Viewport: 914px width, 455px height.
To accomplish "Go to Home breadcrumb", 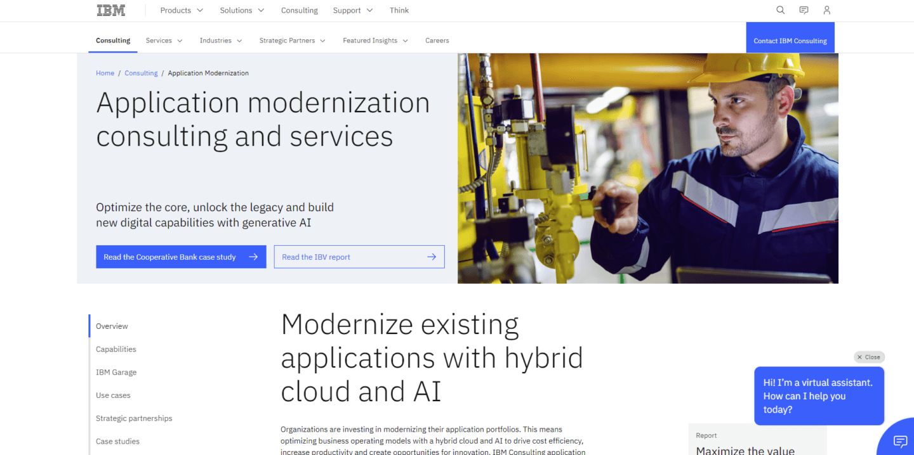I will click(x=105, y=73).
